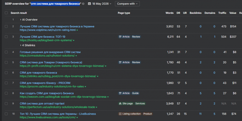This screenshot has height=121, width=242.
Task: Check the box for hostiq.ua result row
Action: 6,37
